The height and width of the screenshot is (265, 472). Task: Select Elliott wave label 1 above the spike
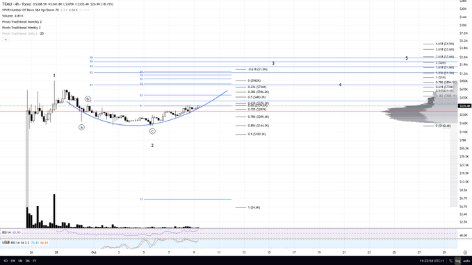[54, 76]
